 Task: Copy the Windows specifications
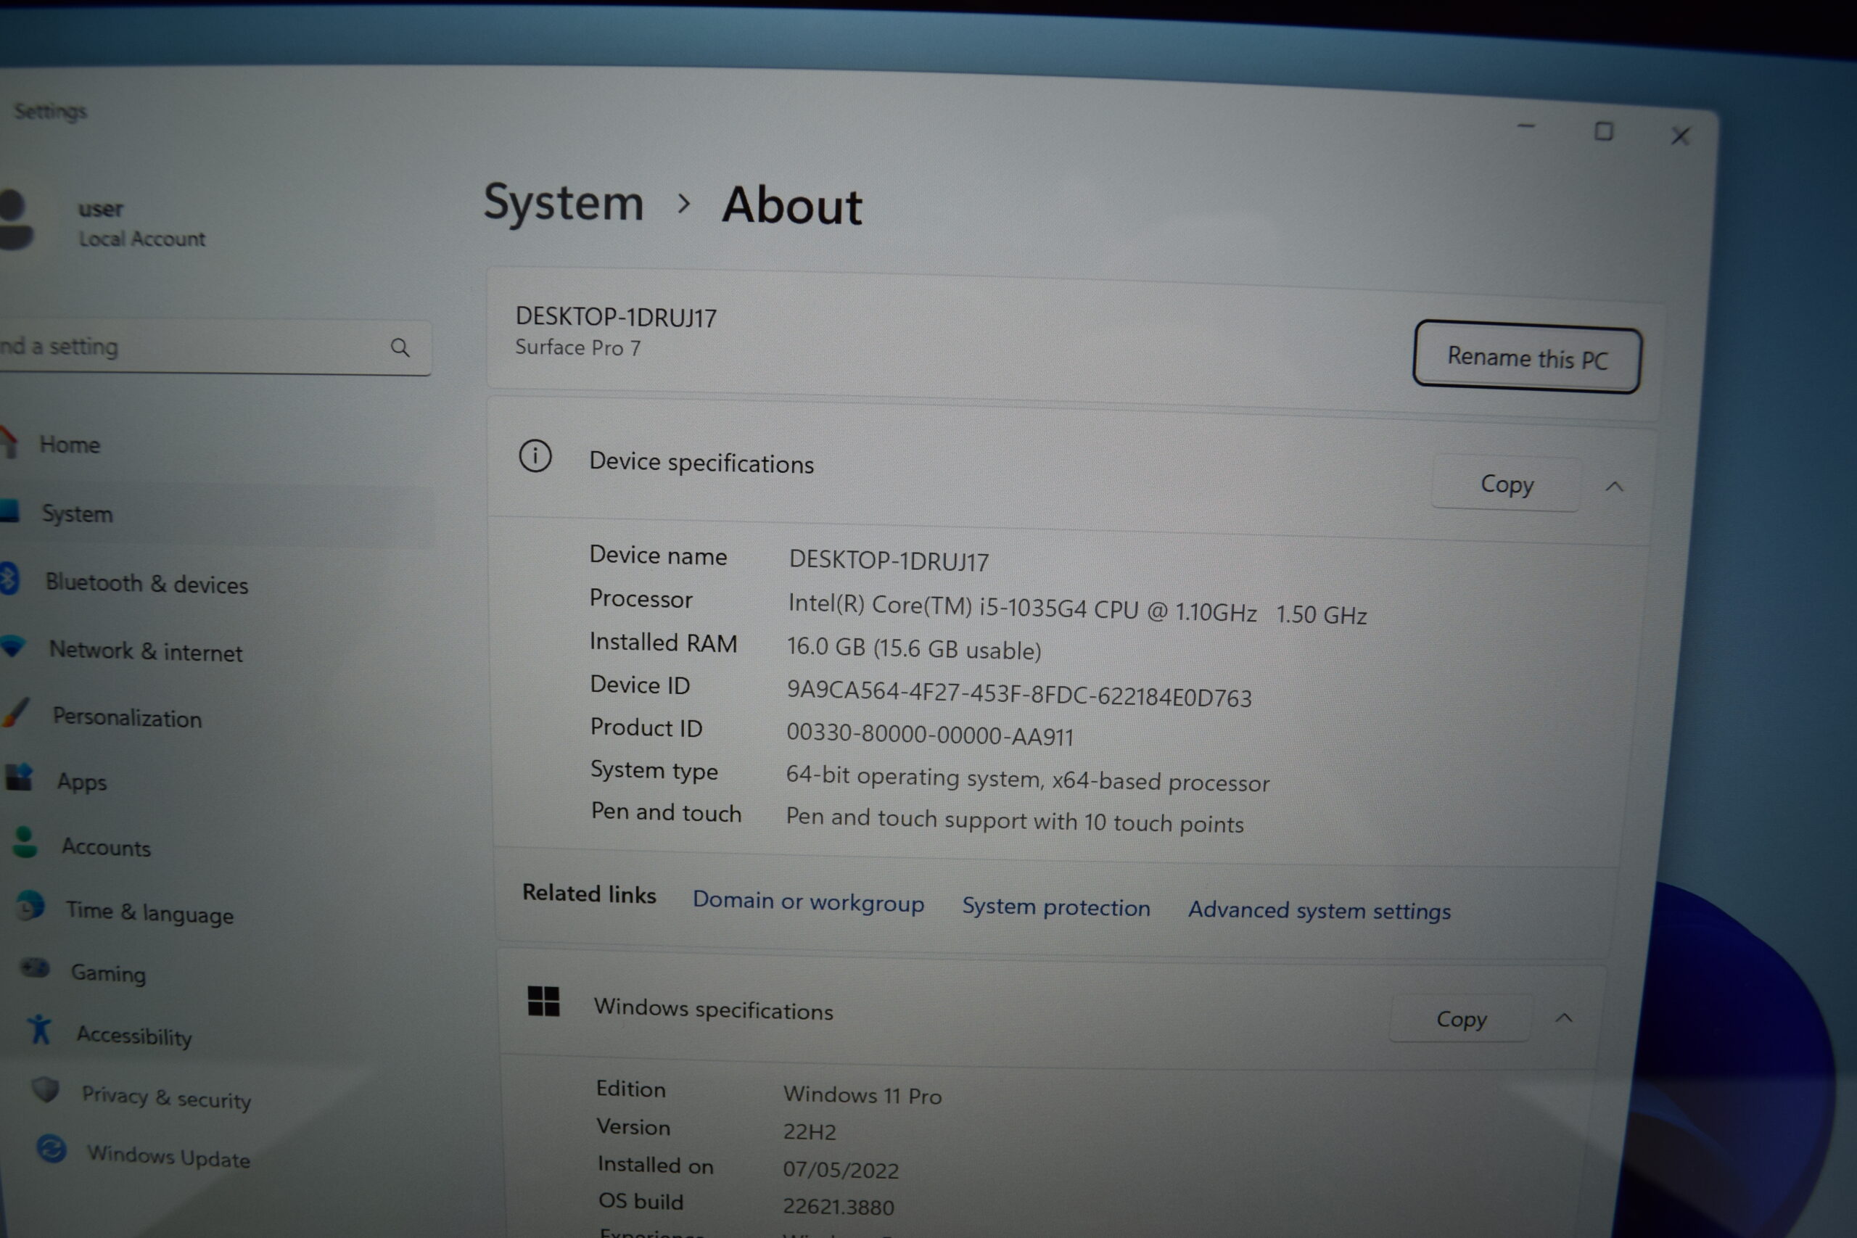(x=1461, y=1018)
